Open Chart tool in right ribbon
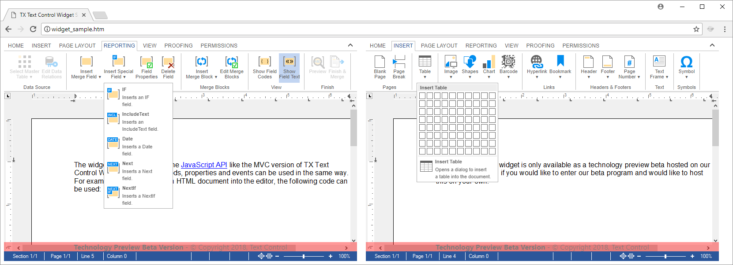The image size is (733, 265). click(489, 67)
